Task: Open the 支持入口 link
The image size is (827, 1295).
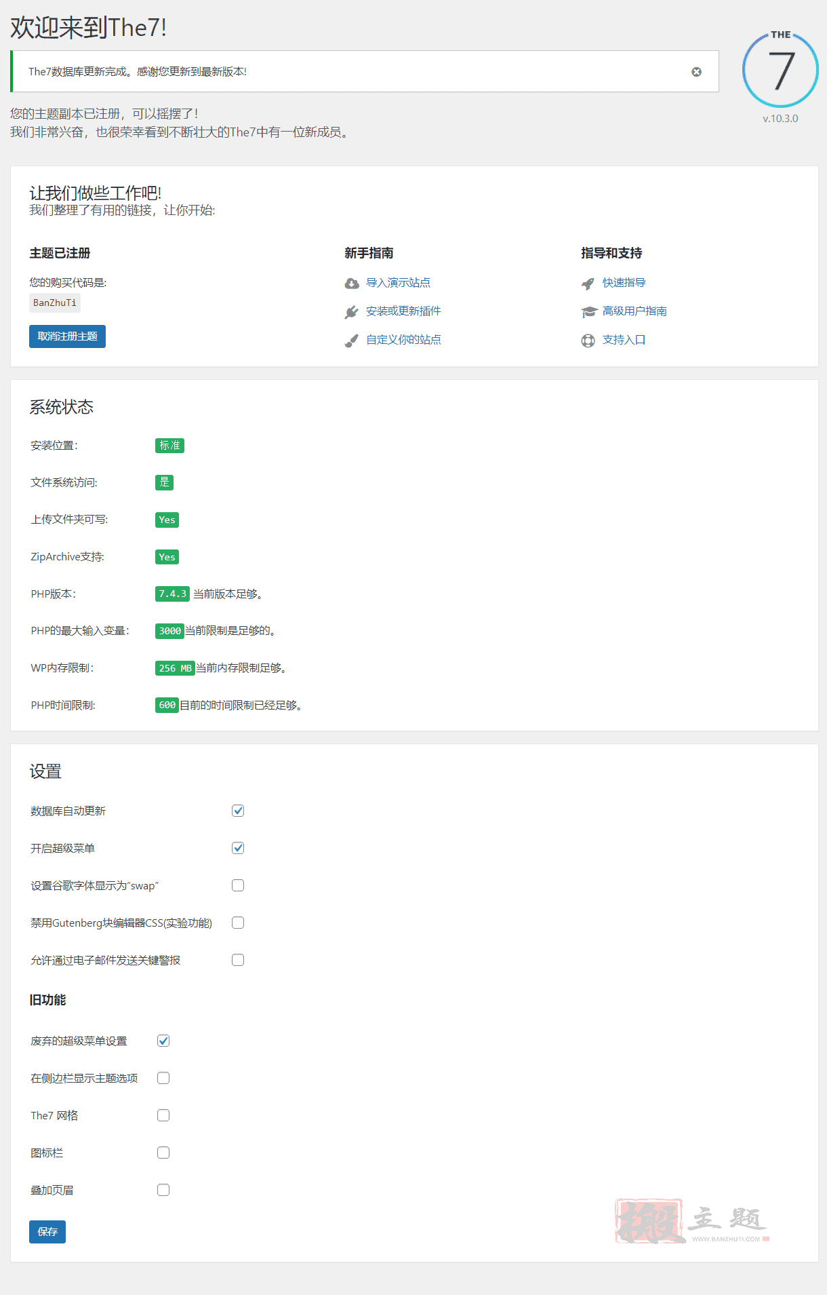Action: [x=624, y=340]
